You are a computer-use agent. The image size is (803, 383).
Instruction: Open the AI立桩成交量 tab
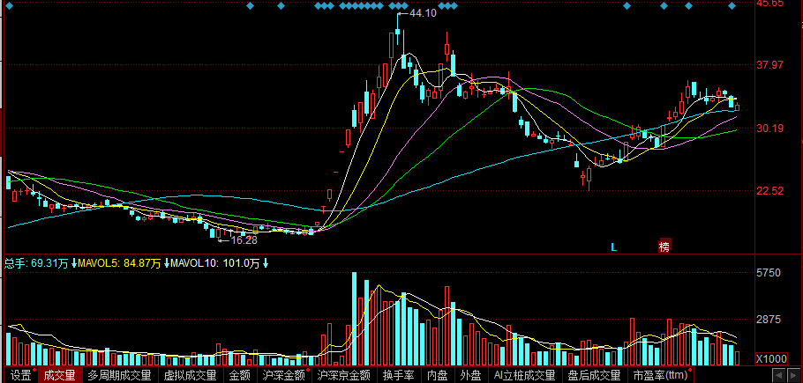coord(524,375)
